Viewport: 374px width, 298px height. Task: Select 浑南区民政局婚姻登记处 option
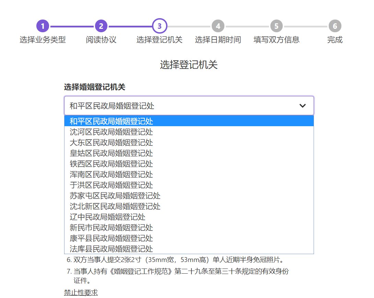click(x=111, y=174)
